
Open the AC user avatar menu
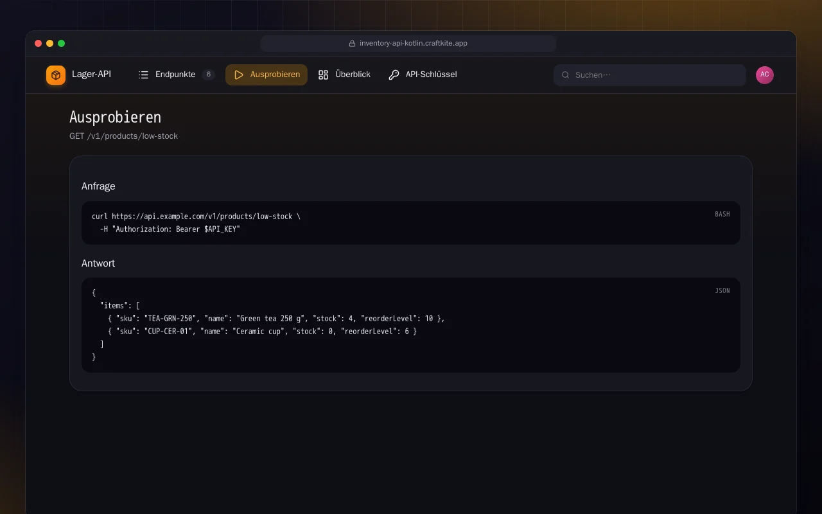tap(765, 75)
